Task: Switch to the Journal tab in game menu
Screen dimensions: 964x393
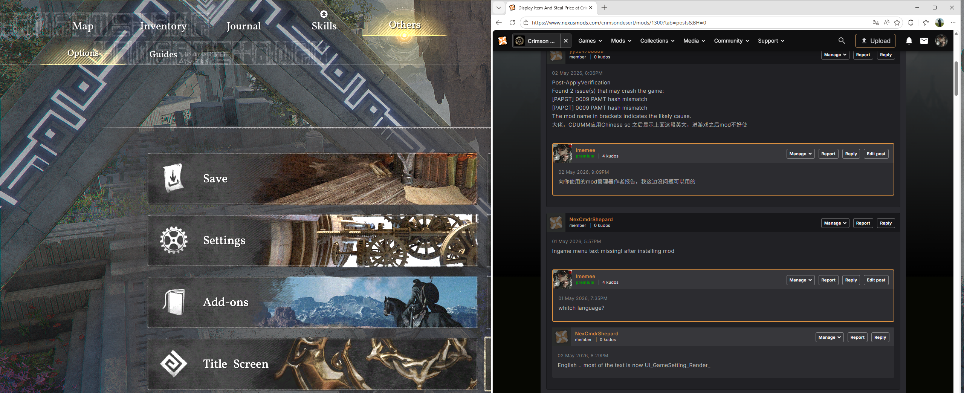Action: [244, 26]
